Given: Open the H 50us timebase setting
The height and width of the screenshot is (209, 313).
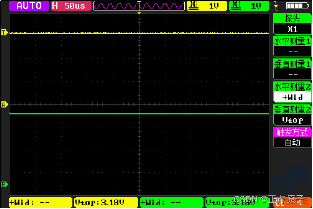Looking at the screenshot, I should [x=71, y=6].
